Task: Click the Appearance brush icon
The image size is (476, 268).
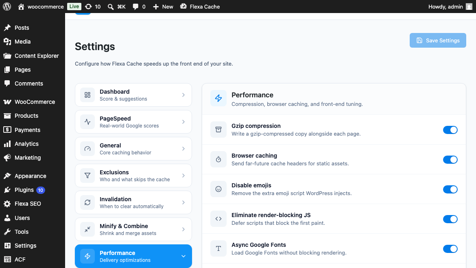Action: [7, 176]
